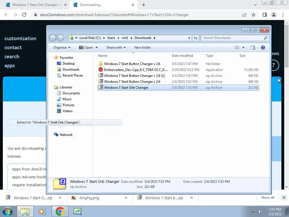289x217 pixels.
Task: Open apps link on website
Action: pos(10,66)
